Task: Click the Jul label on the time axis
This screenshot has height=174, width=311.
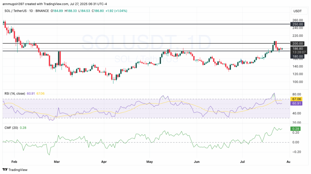Action: coord(242,162)
